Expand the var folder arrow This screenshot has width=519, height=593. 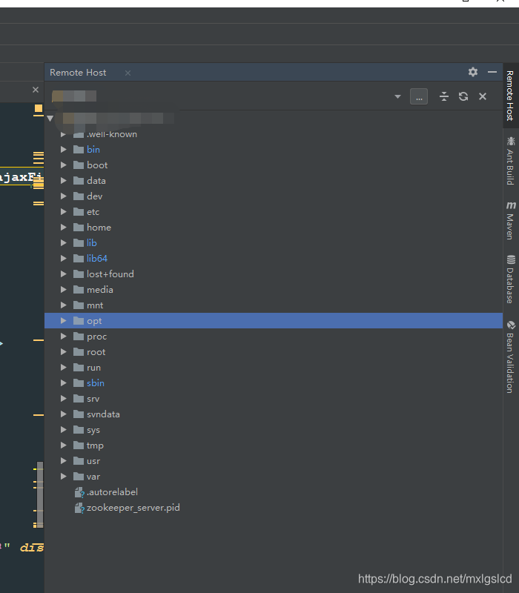coord(64,476)
